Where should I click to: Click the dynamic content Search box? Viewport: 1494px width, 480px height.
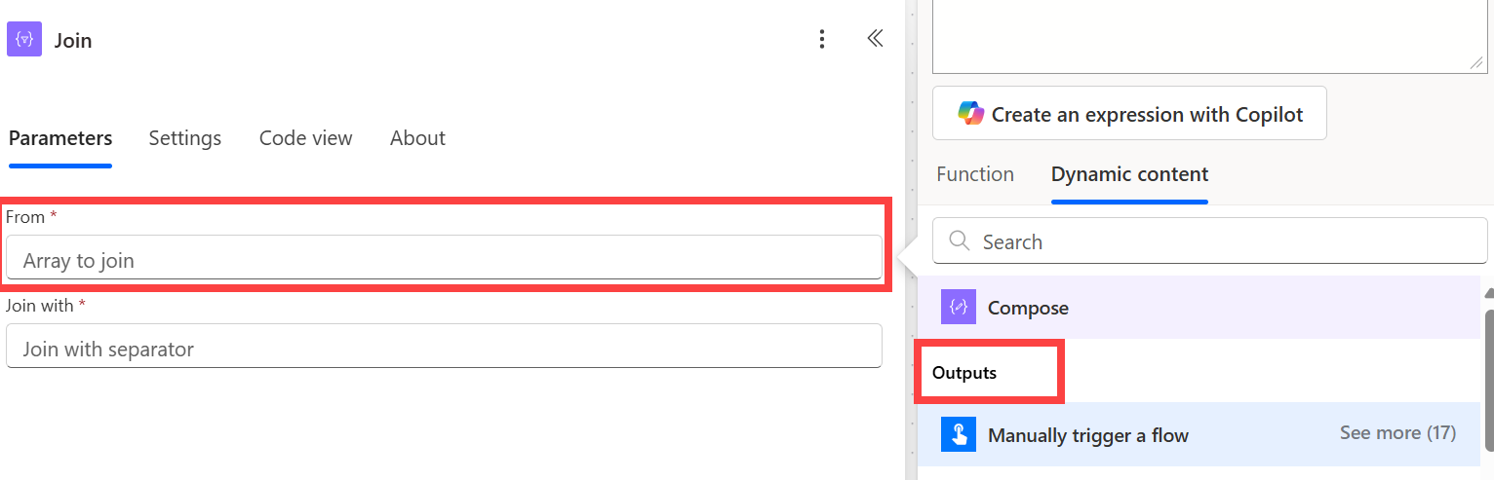coord(1209,240)
